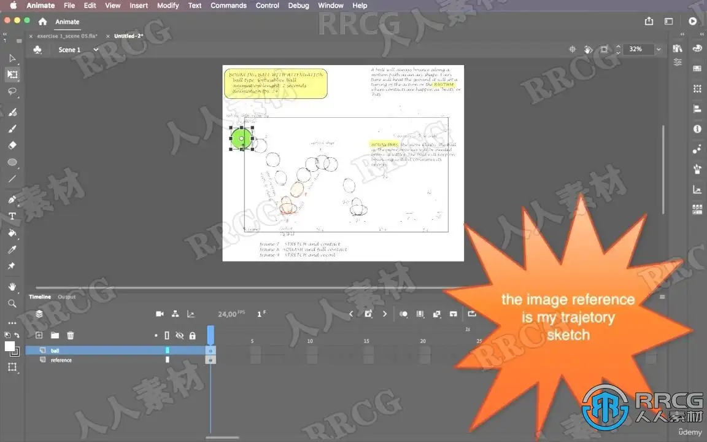
Task: Switch to the Output tab
Action: pos(66,297)
